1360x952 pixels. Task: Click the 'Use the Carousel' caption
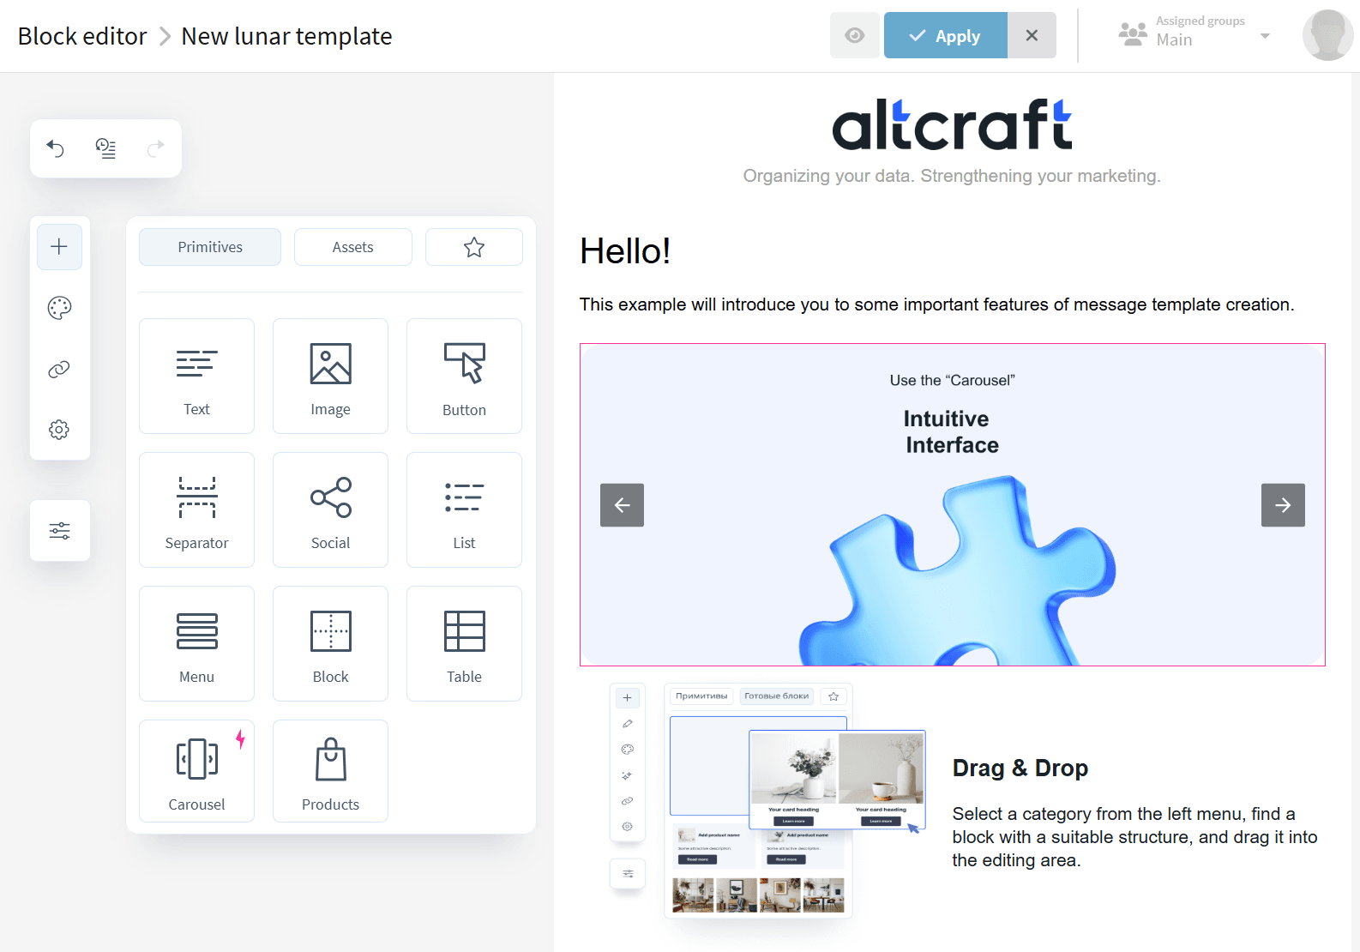952,380
